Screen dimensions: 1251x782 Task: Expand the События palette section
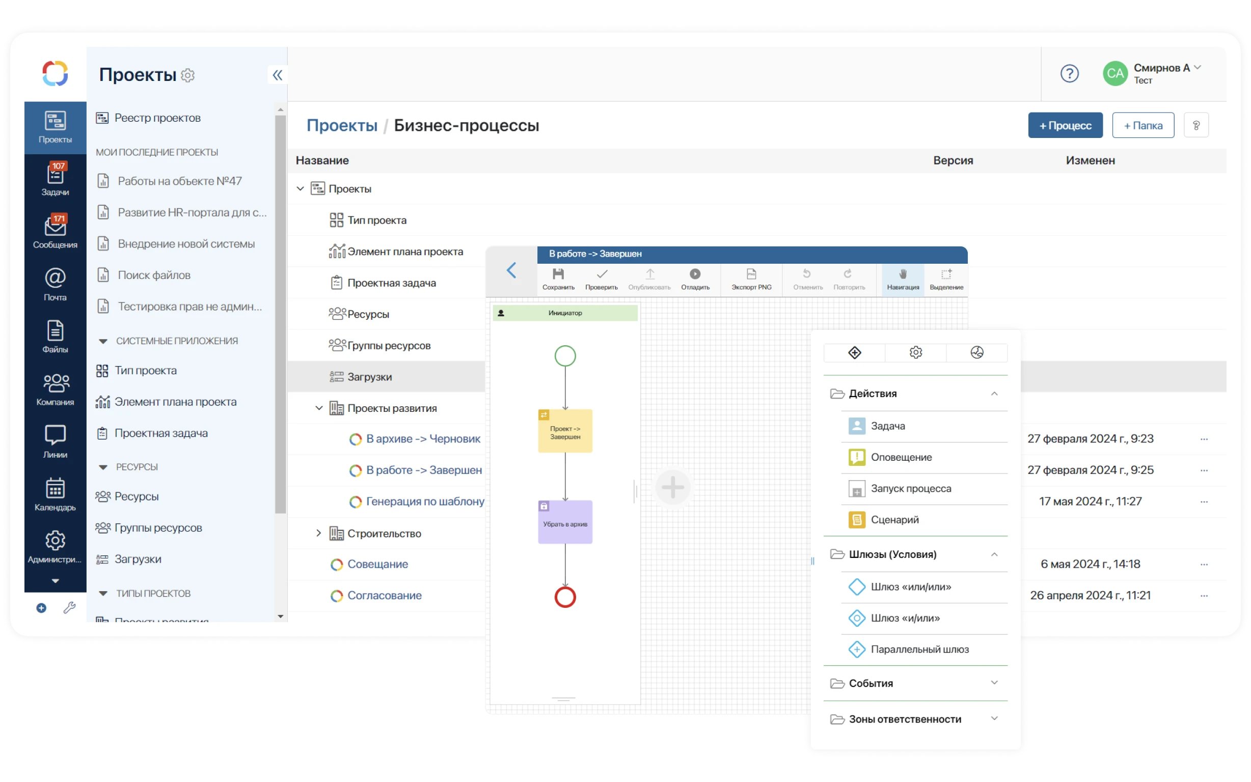click(994, 683)
